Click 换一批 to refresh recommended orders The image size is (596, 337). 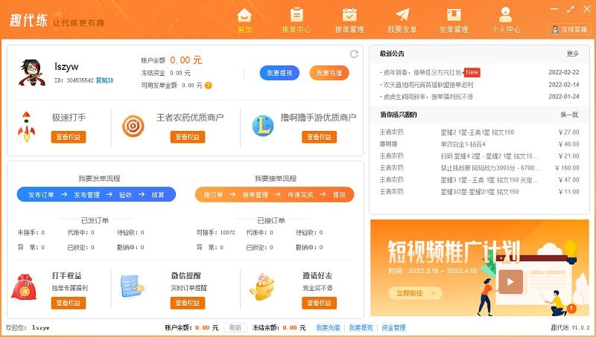[569, 115]
